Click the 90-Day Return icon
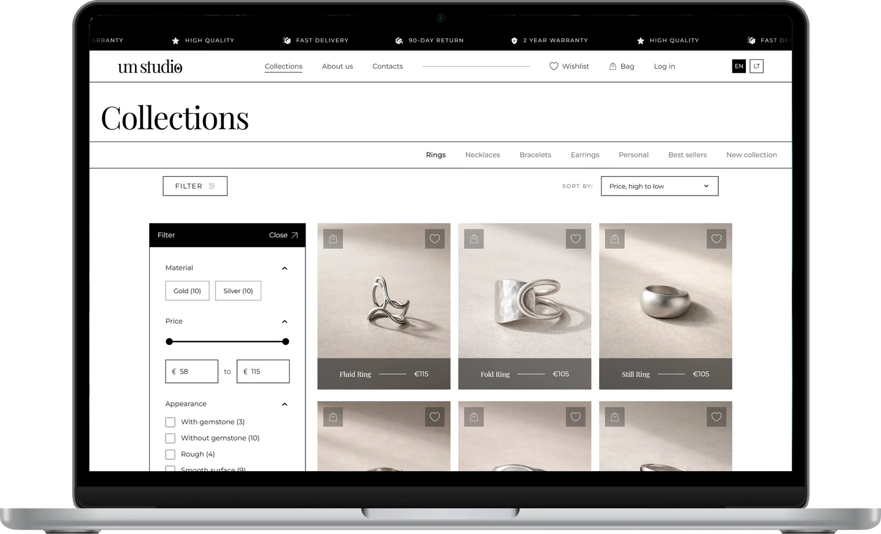Viewport: 881px width, 534px height. pos(399,41)
